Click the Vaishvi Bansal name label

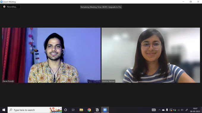108,81
